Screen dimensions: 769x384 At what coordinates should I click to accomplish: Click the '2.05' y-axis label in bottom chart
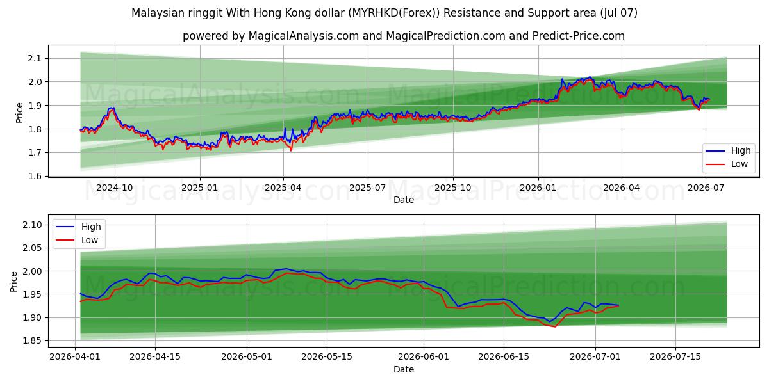tap(32, 248)
